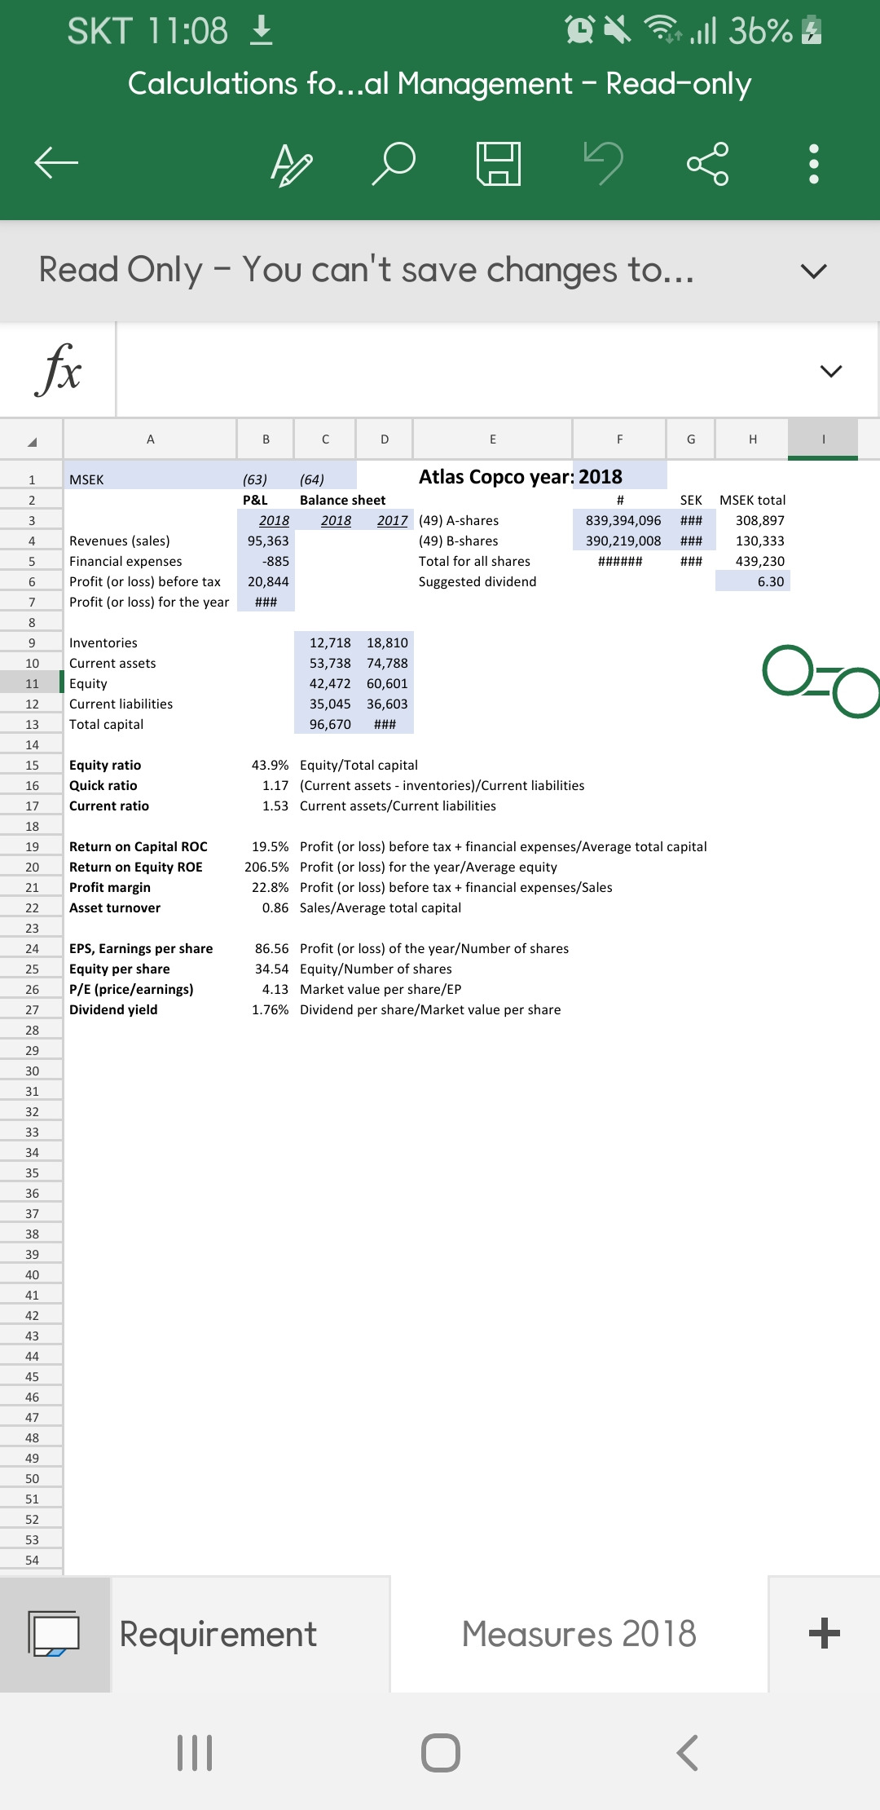Select the 206.5% ROE value
Viewport: 880px width, 1810px height.
coord(266,867)
